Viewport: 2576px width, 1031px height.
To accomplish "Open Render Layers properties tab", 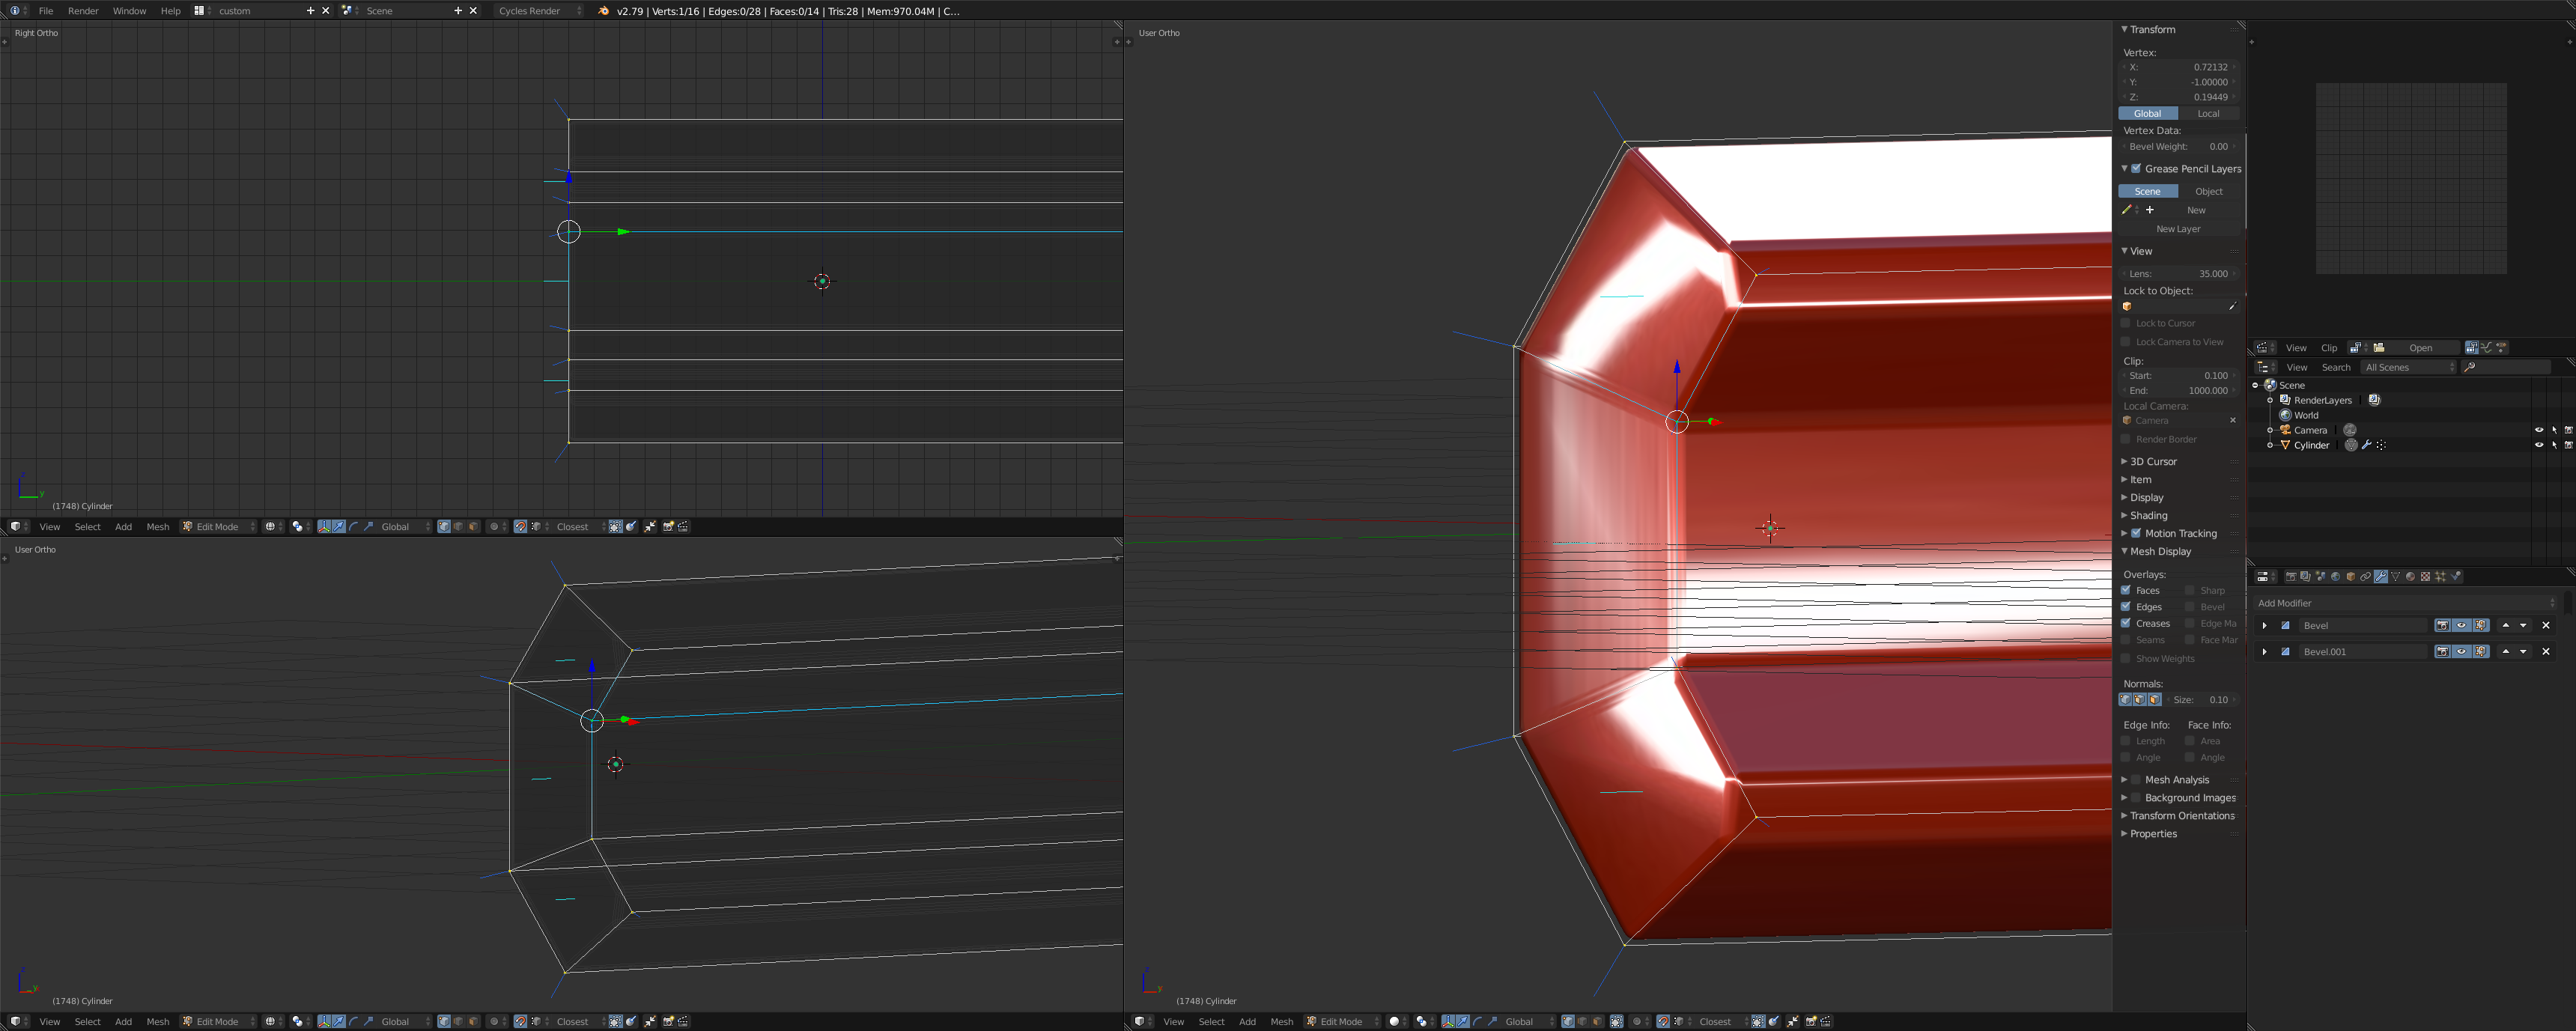I will click(2306, 577).
